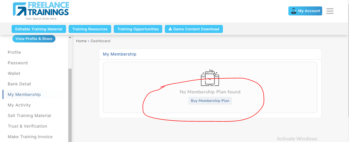Viewport: 349px width, 142px height.
Task: Open Editable Training Material
Action: pyautogui.click(x=39, y=29)
